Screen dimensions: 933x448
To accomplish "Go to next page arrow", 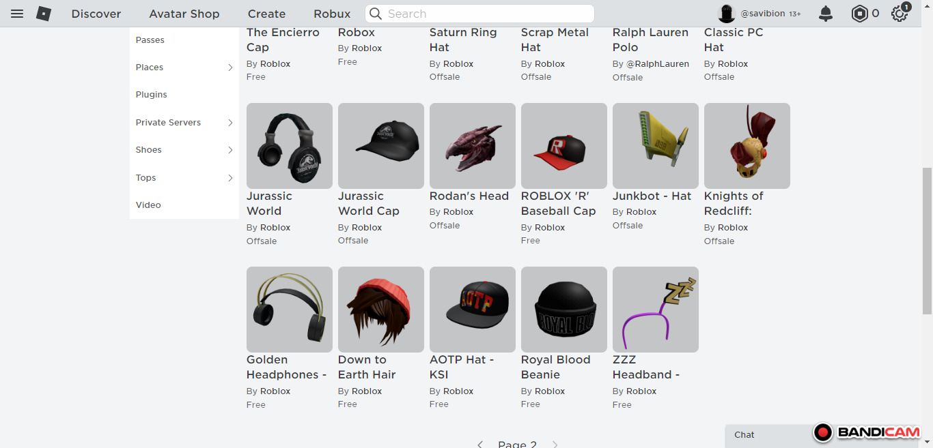I will point(555,444).
